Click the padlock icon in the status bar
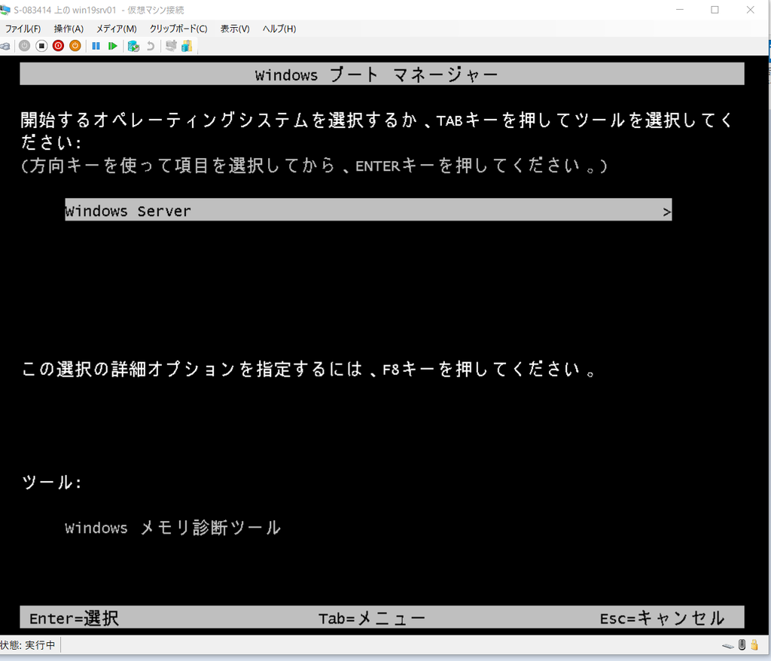This screenshot has height=661, width=771. click(x=754, y=644)
